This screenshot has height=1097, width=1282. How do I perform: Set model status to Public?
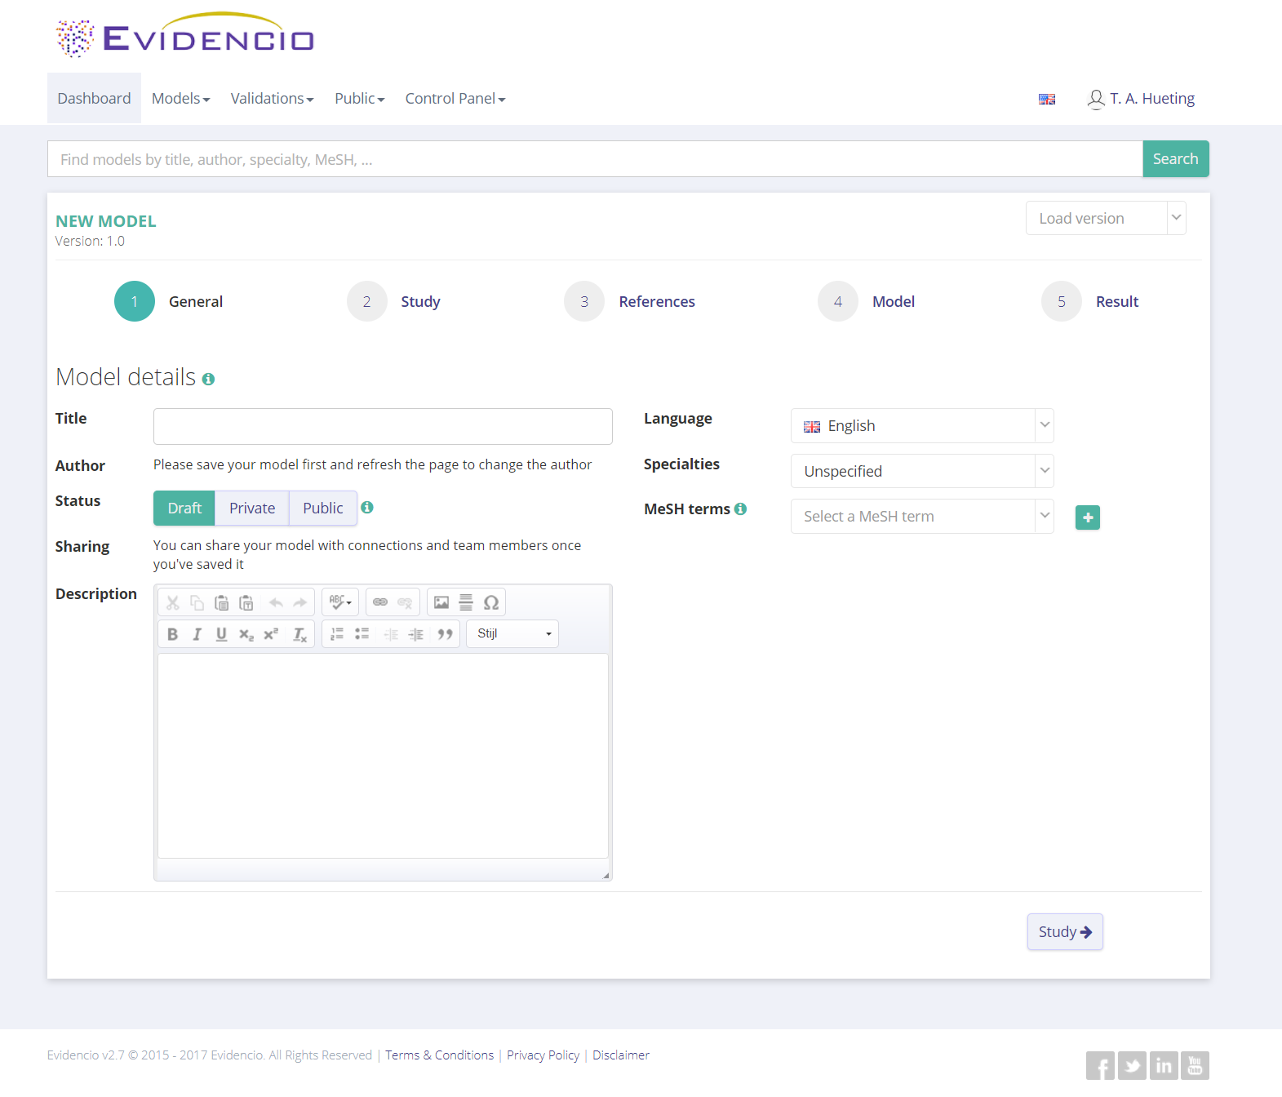322,508
